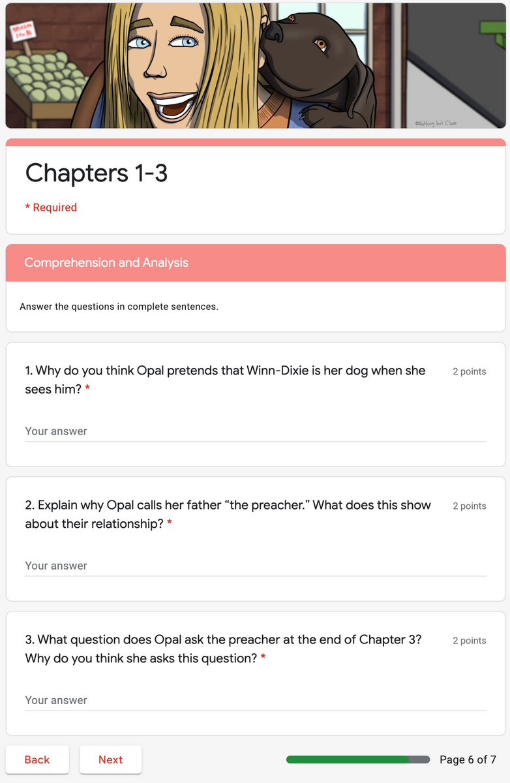
Task: Click the Required notice text
Action: 51,207
